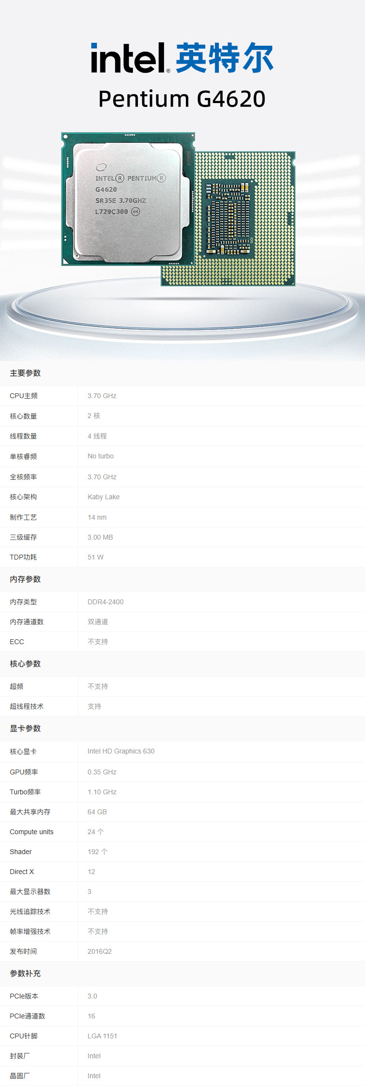
Task: Click the DDR4-2400 value
Action: point(105,602)
